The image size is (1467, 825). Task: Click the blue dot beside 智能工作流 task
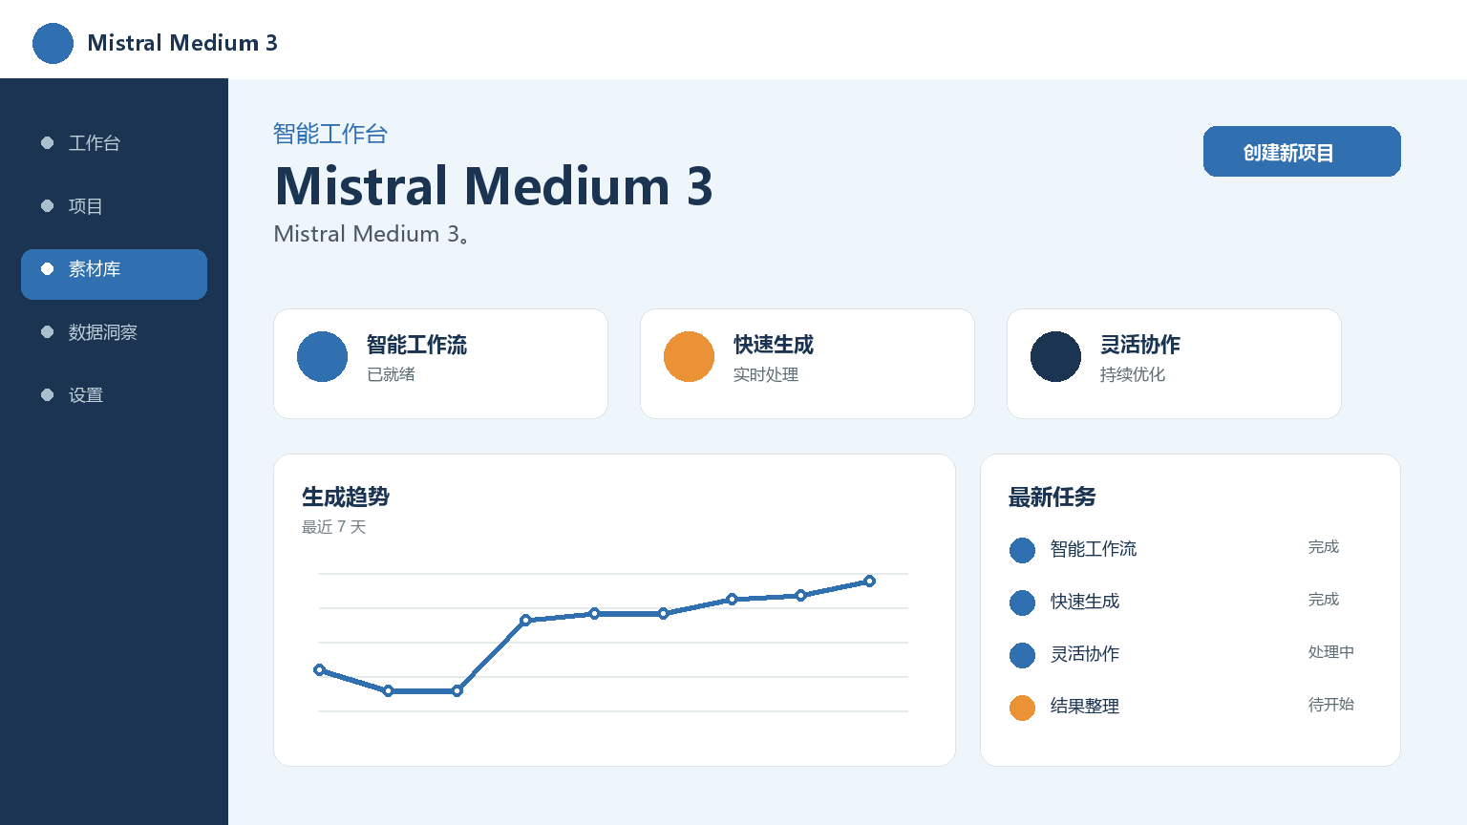pos(1022,550)
